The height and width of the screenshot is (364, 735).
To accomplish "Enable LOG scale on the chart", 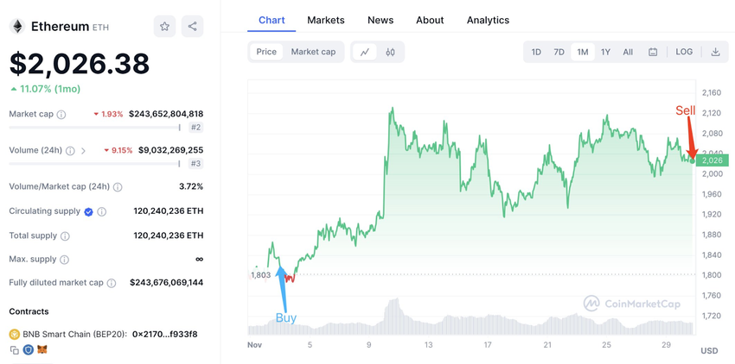I will [x=684, y=52].
